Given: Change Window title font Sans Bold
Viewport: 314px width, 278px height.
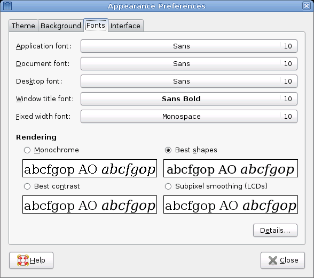Looking at the screenshot, I should [x=189, y=99].
